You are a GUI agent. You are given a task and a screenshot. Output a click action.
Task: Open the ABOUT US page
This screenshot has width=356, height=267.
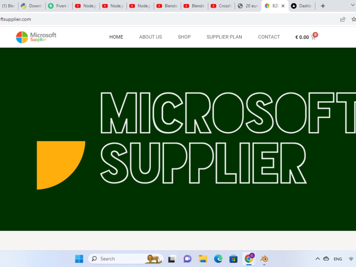coord(150,37)
